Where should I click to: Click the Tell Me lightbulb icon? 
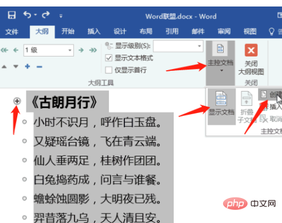271,32
